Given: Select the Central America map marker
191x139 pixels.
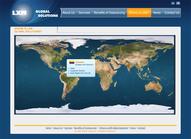Looking at the screenshot, I should 60,72.
